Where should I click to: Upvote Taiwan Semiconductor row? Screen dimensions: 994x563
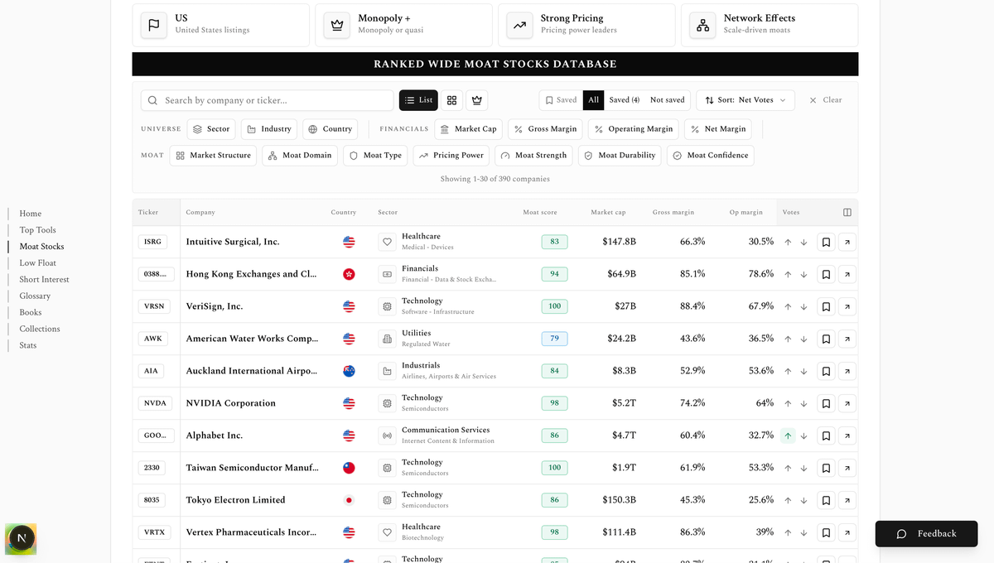click(x=788, y=468)
